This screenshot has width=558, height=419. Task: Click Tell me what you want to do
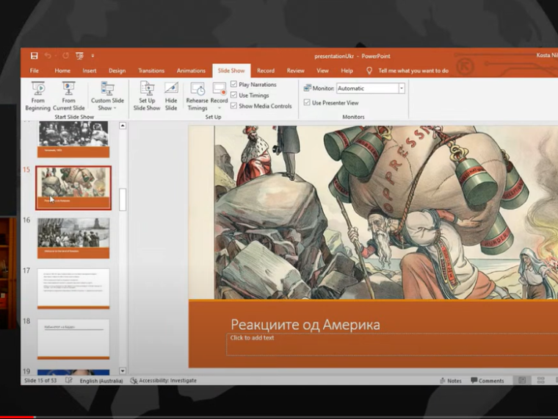(413, 71)
